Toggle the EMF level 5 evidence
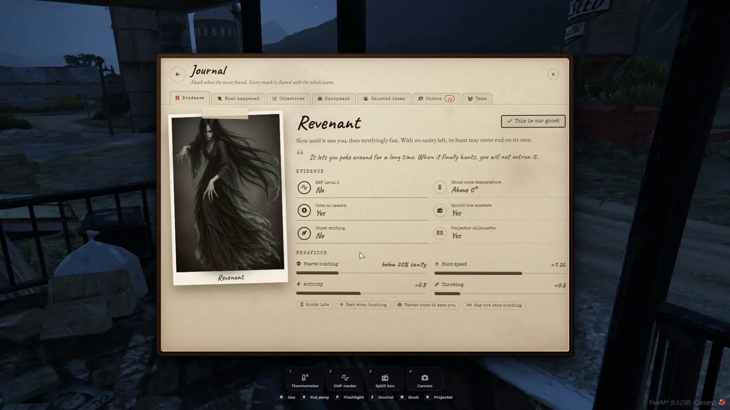Viewport: 730px width, 410px height. tap(362, 188)
